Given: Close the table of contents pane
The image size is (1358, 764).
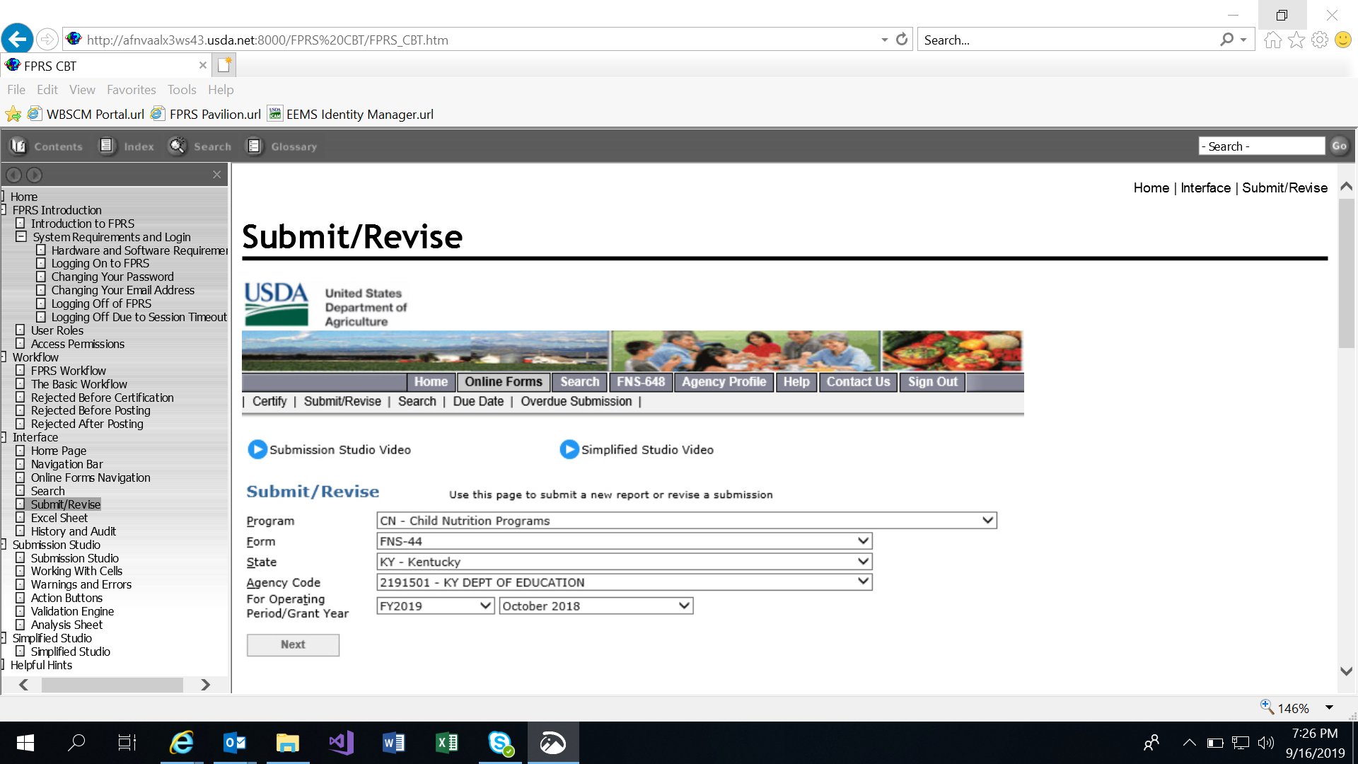Looking at the screenshot, I should [x=217, y=175].
